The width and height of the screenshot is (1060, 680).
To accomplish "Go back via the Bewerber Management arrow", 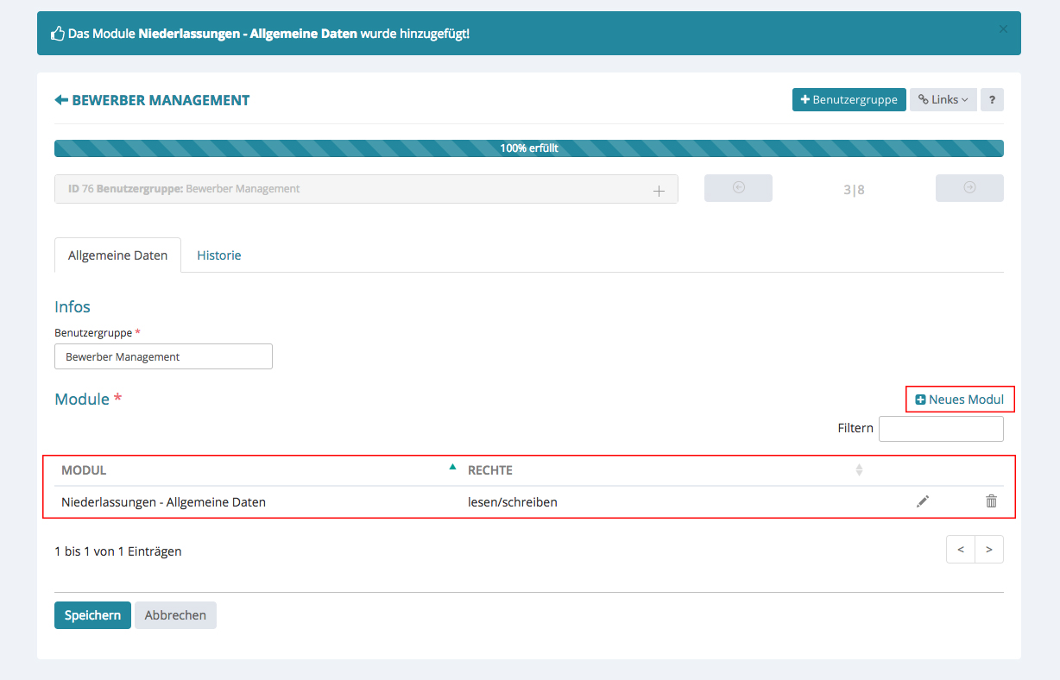I will point(61,100).
